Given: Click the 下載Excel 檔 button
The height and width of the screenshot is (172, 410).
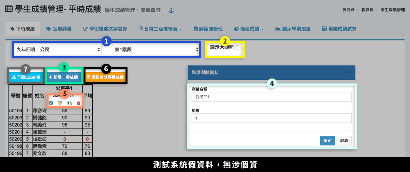Looking at the screenshot, I should (x=26, y=77).
